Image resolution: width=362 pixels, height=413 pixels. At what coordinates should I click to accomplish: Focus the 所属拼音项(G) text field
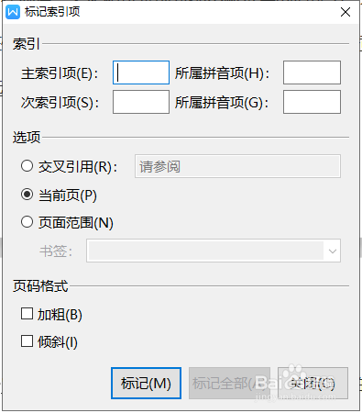point(312,102)
